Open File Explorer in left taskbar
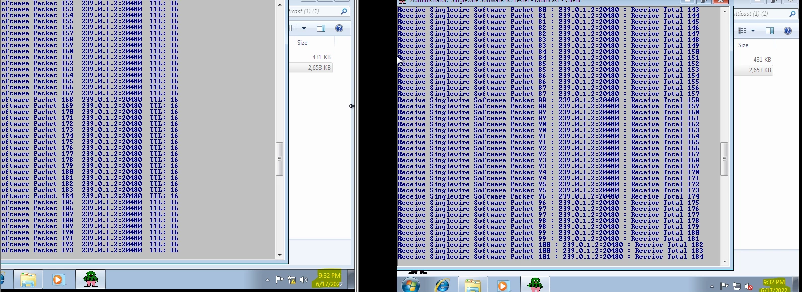 [x=29, y=279]
